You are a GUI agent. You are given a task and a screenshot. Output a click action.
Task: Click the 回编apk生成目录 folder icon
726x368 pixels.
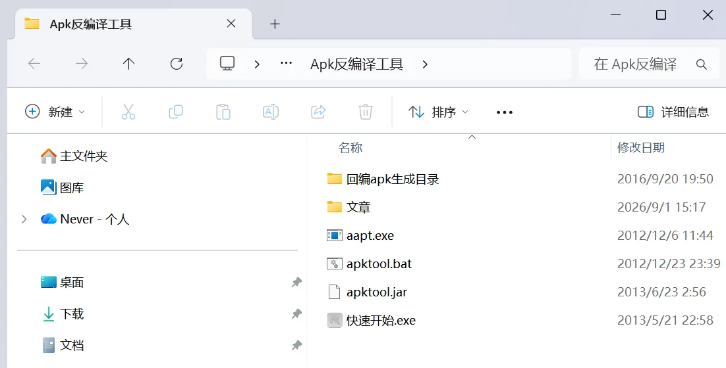pos(334,179)
